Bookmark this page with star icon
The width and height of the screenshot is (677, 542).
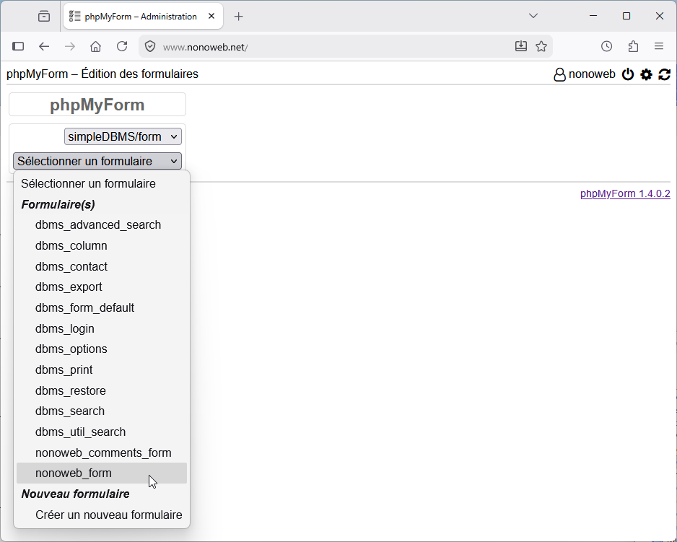[541, 46]
